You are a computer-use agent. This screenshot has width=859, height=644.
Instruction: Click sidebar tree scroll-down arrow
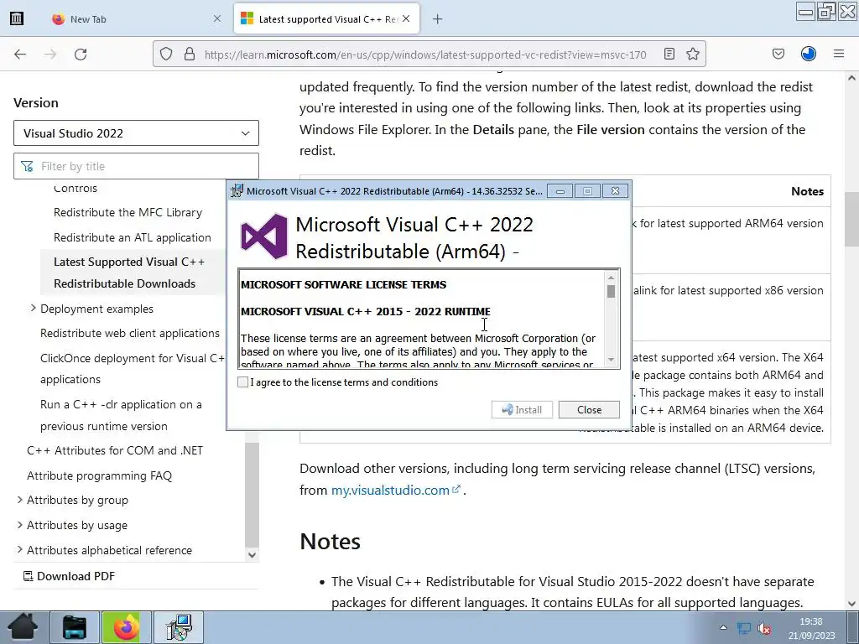[x=252, y=555]
